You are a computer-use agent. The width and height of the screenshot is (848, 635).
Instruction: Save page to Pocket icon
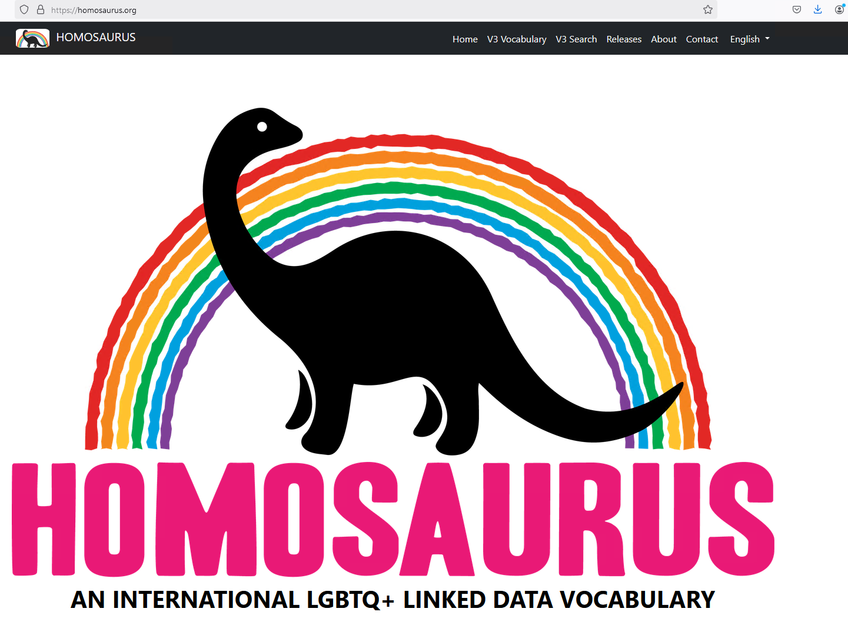(797, 9)
